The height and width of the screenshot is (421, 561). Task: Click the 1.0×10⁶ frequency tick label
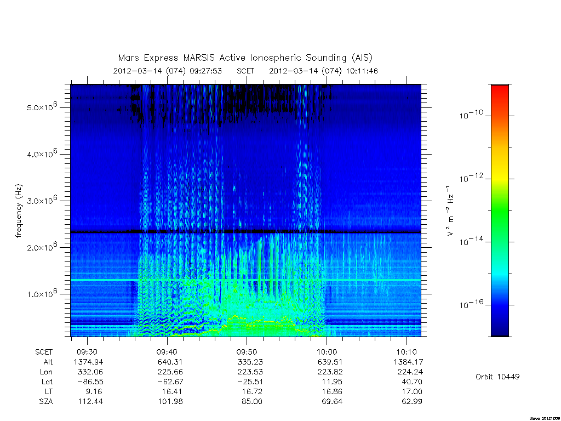(42, 293)
